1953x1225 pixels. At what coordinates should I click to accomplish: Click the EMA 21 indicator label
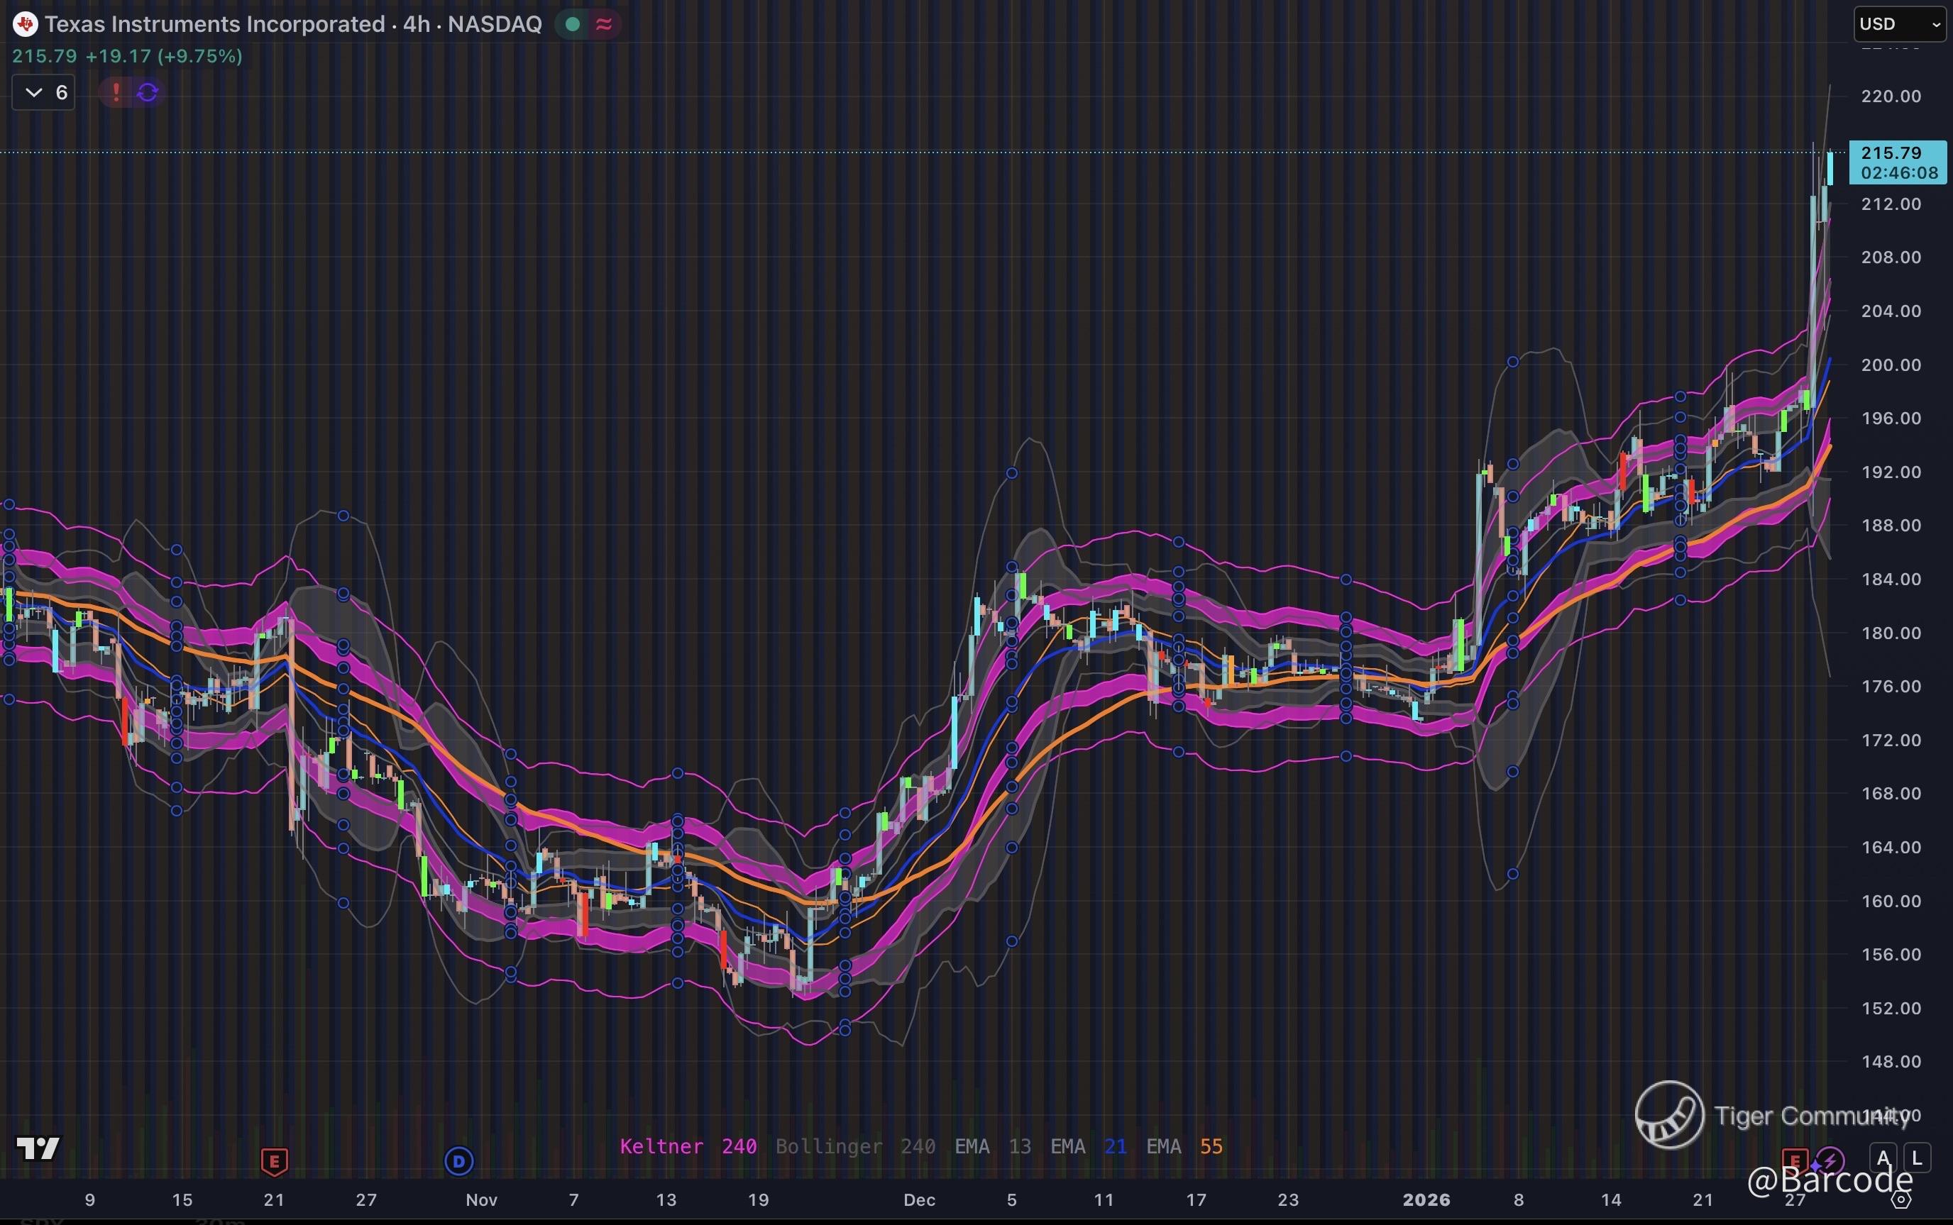1089,1146
